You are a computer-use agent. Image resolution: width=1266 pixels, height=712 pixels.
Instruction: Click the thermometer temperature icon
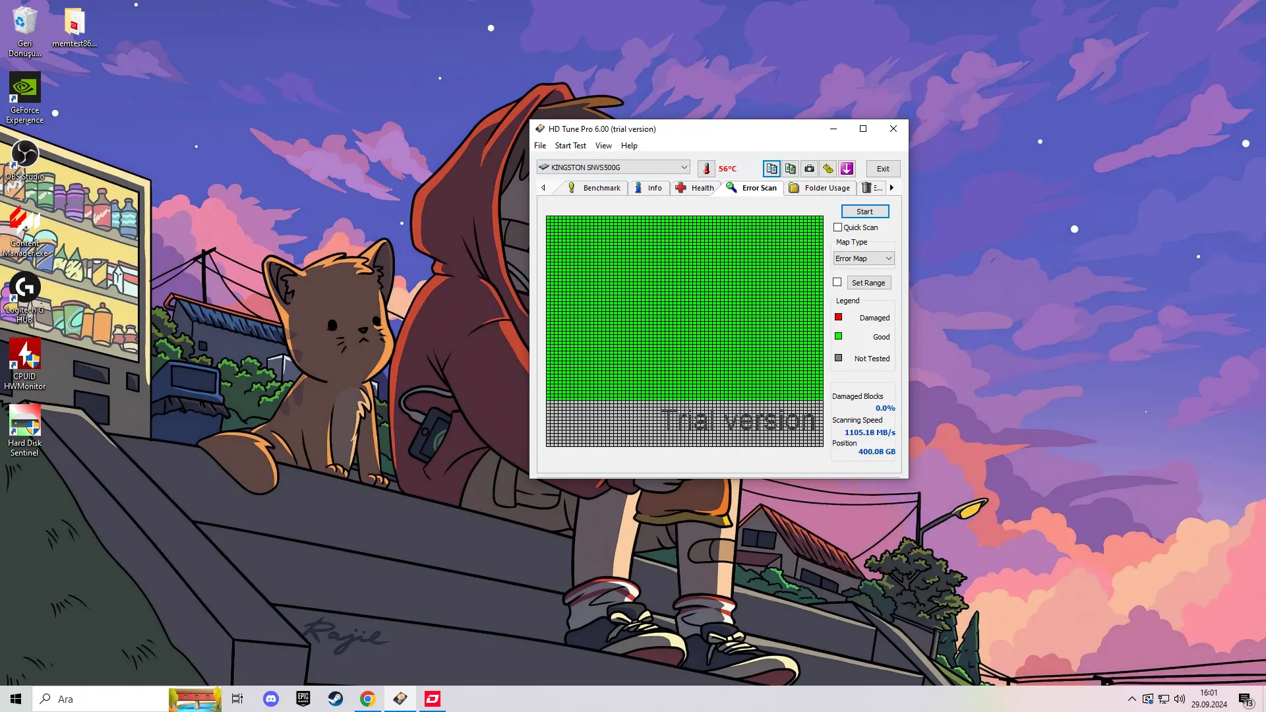[x=706, y=169]
